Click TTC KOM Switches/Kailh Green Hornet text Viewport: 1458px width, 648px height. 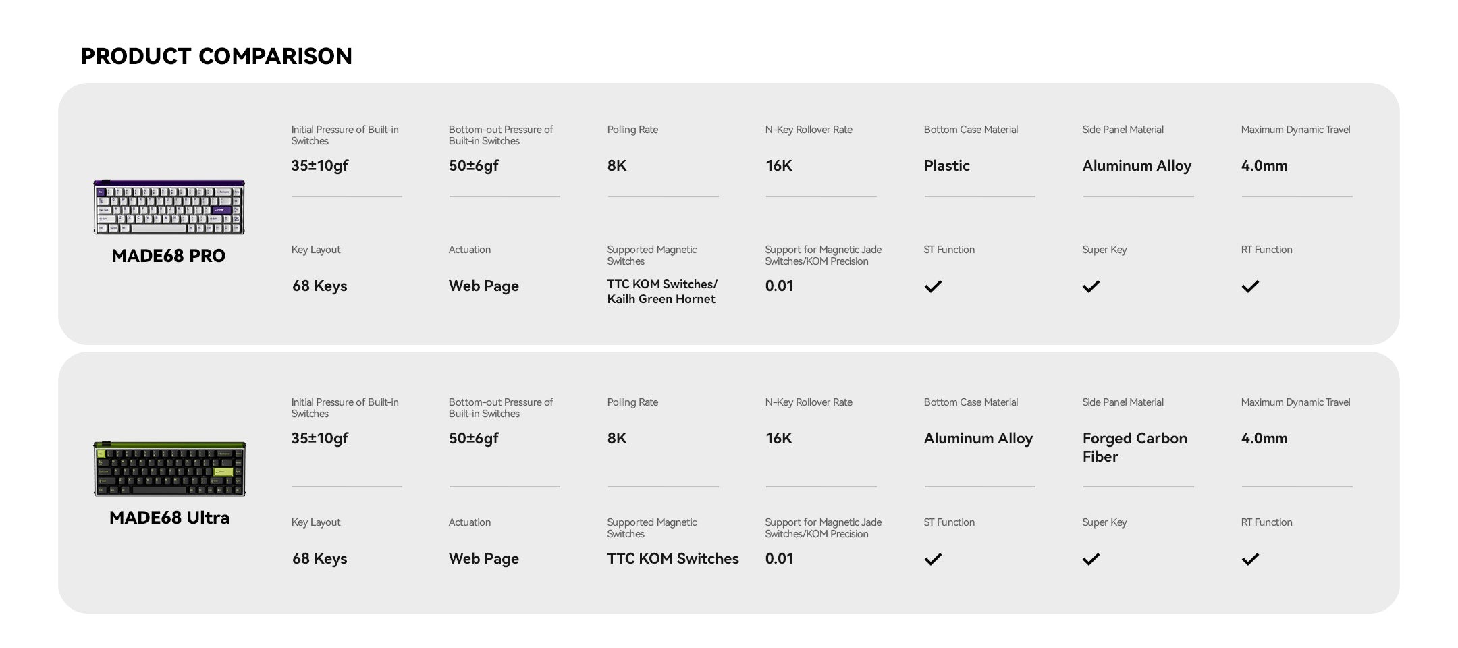661,292
